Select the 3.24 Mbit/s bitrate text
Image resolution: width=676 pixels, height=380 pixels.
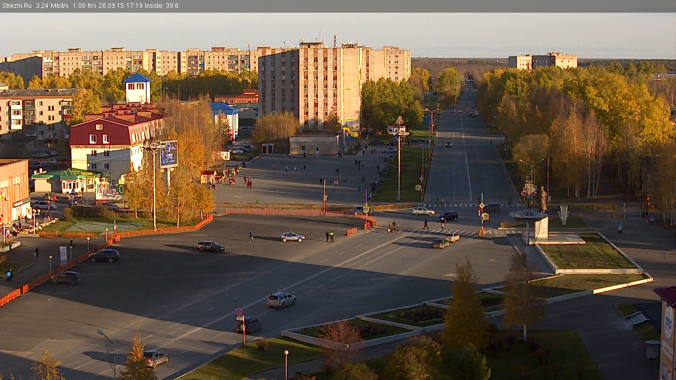pos(52,6)
